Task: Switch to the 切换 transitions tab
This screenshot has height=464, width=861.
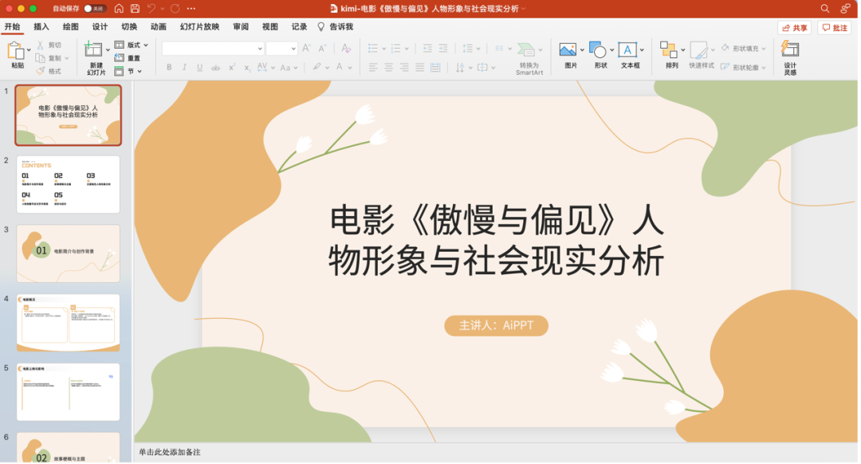Action: coord(129,26)
